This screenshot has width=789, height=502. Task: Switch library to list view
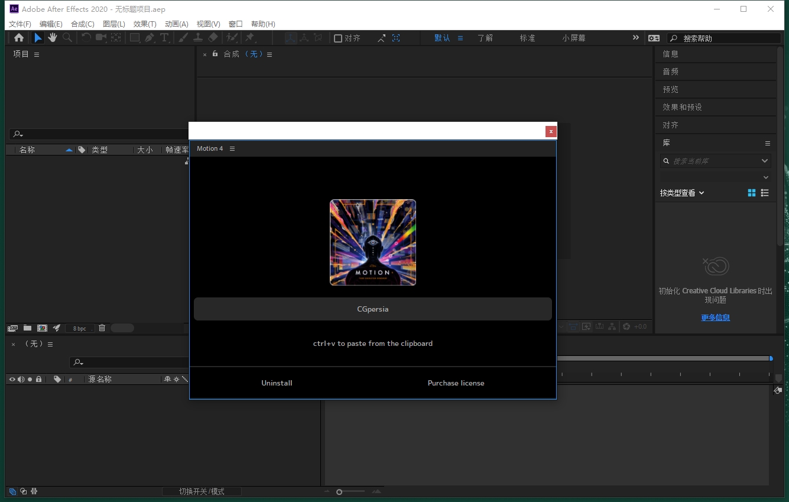point(765,193)
